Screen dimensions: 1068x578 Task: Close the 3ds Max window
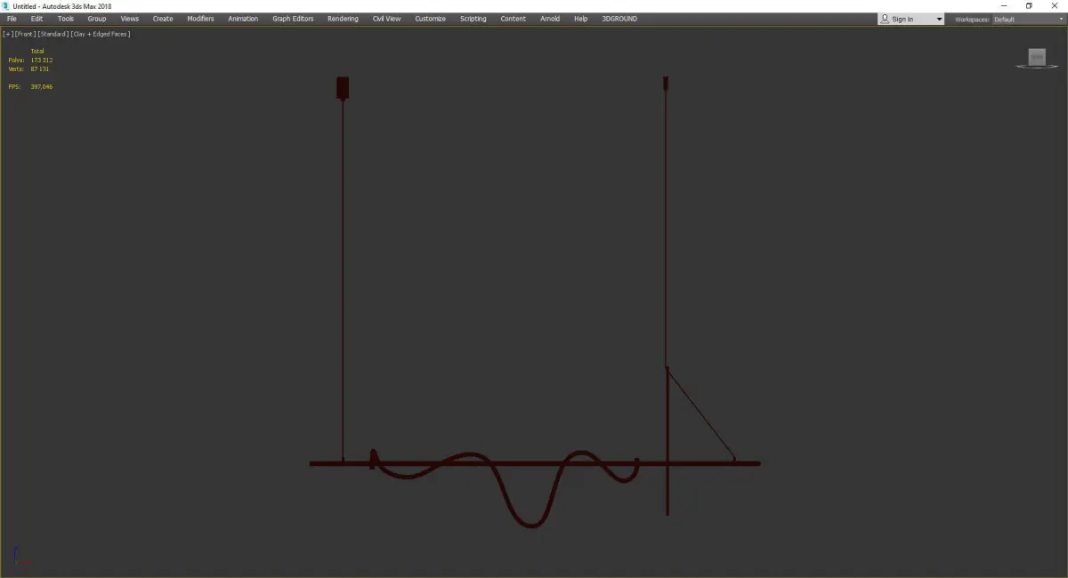[x=1055, y=6]
